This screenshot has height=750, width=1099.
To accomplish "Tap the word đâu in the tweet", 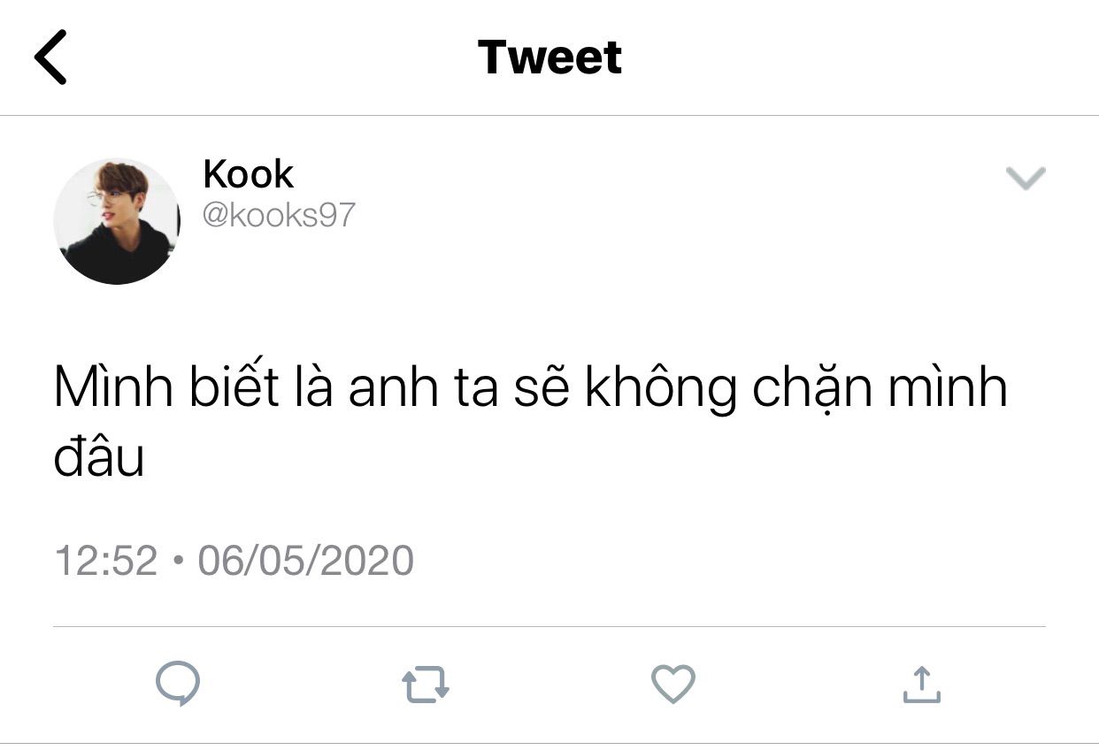I will pos(99,458).
